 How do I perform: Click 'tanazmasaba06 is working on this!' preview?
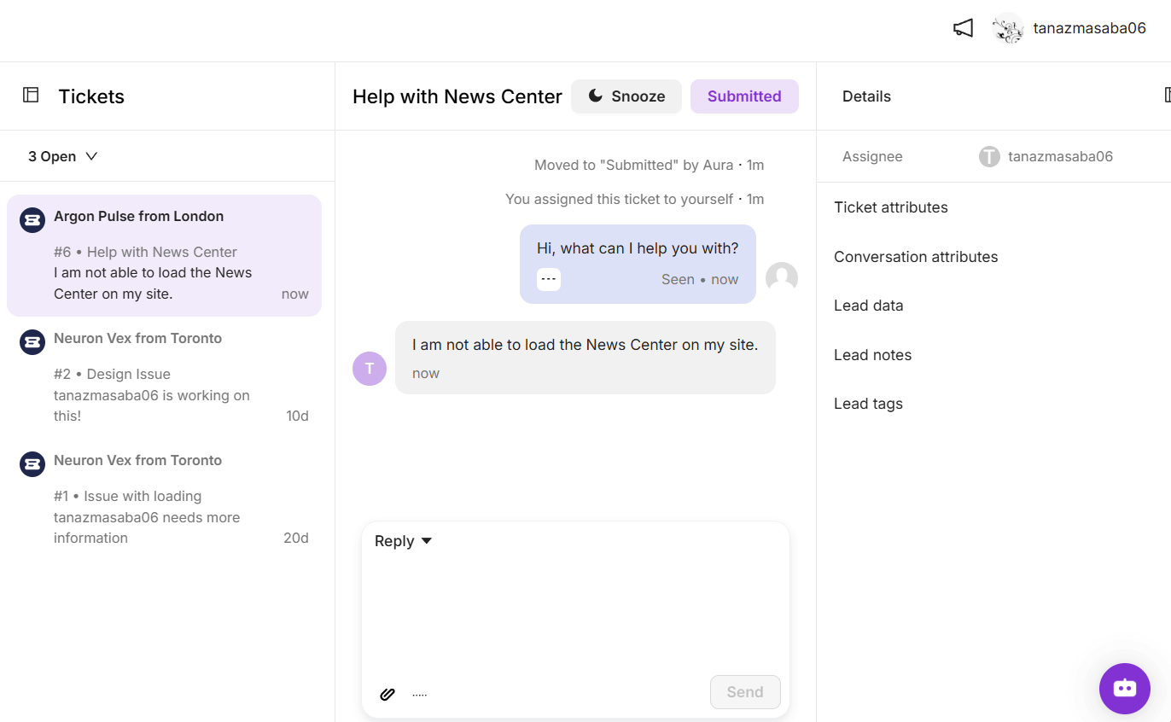tap(152, 405)
